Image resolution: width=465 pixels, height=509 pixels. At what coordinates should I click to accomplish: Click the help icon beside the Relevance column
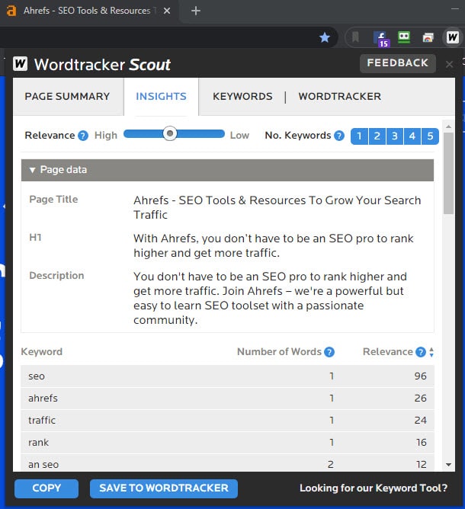pyautogui.click(x=421, y=352)
